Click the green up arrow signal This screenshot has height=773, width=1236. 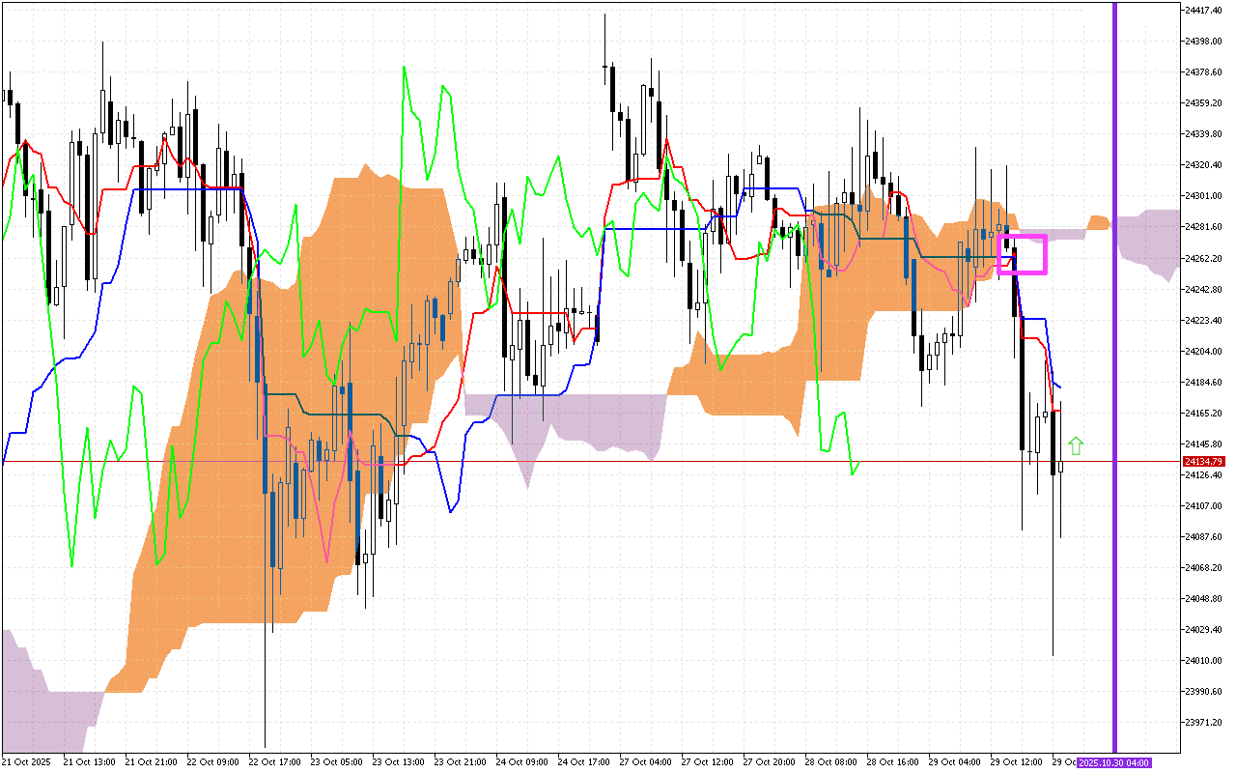(1076, 445)
